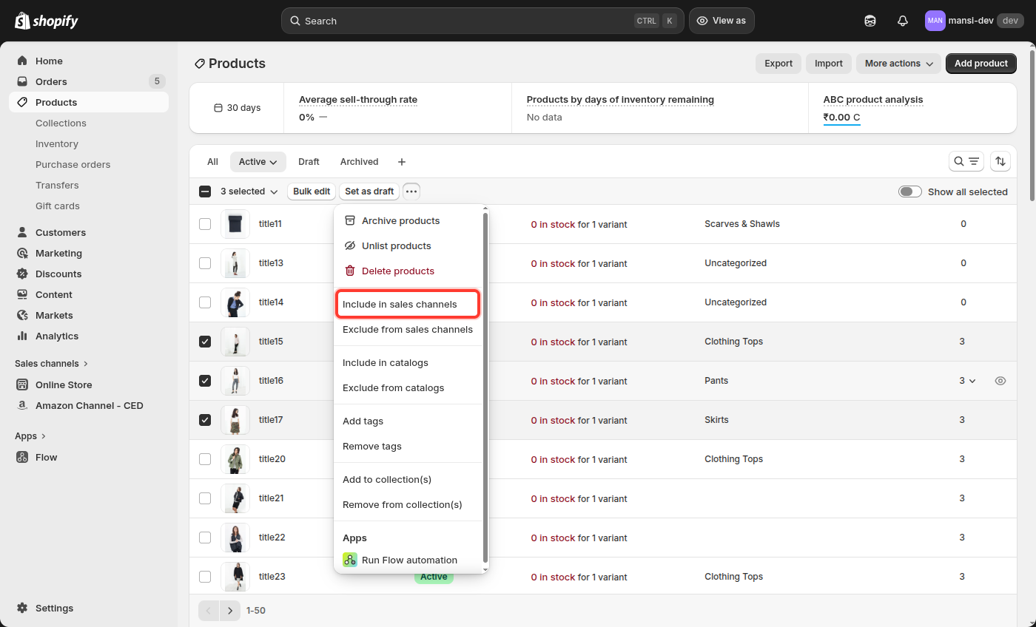Viewport: 1036px width, 627px height.
Task: Expand the 3 selected dropdown
Action: click(249, 192)
